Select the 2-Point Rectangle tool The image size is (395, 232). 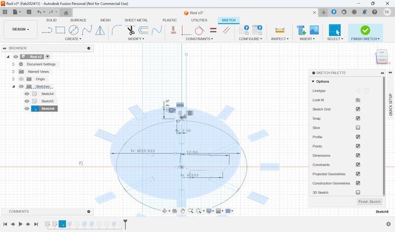coord(60,30)
